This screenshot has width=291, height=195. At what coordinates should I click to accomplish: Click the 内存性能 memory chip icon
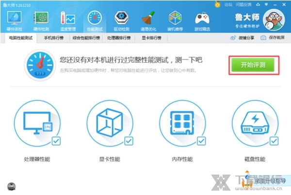point(182,123)
